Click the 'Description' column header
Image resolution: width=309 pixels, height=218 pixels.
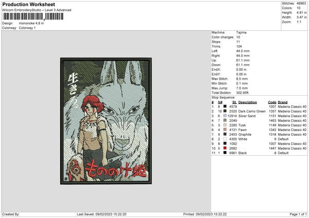coord(248,102)
